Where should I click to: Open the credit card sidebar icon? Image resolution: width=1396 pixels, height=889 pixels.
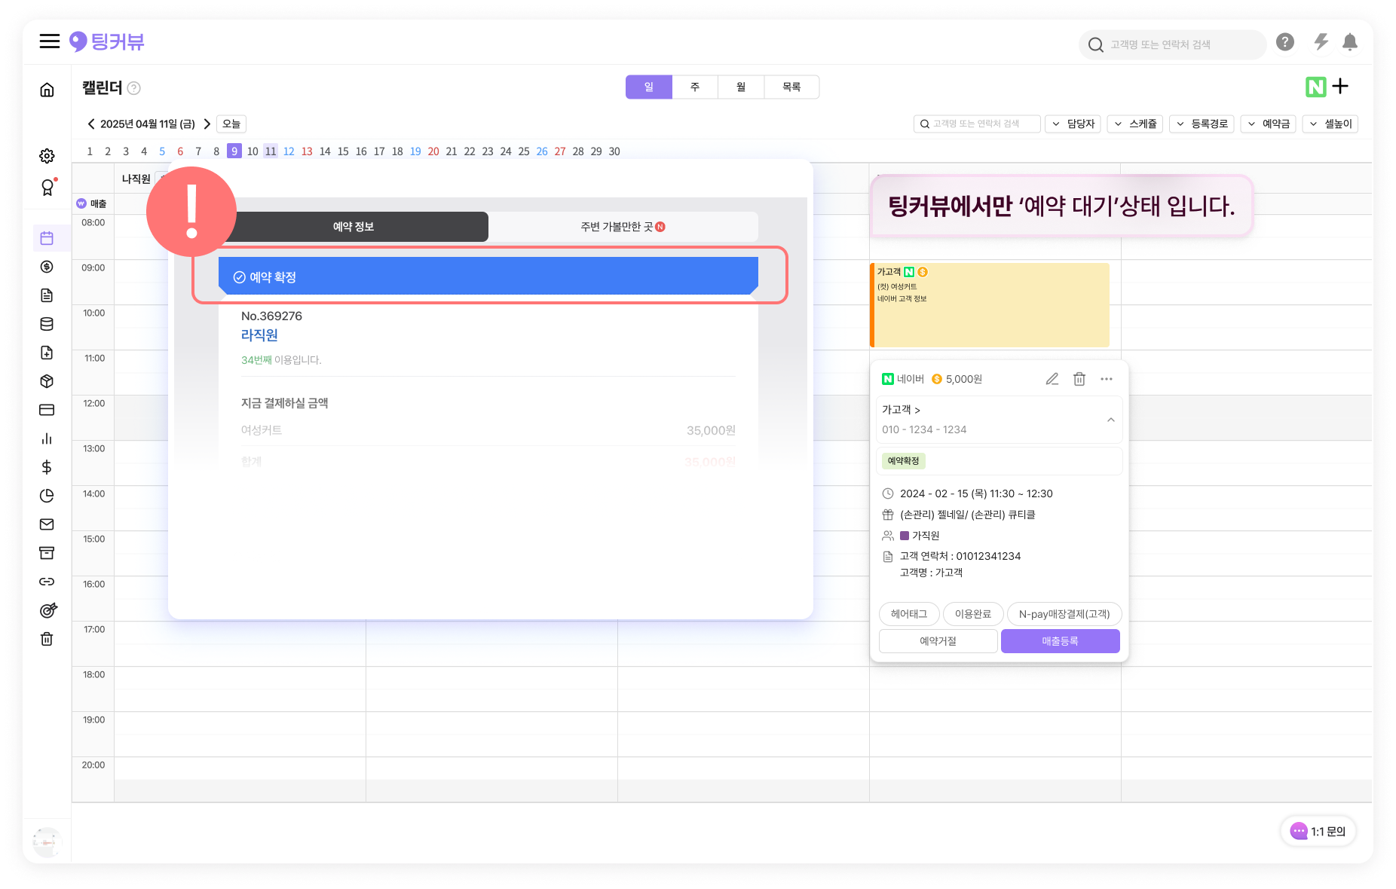(47, 410)
